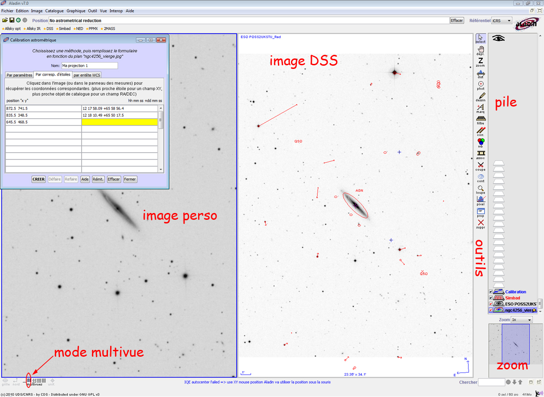Viewport: 544px width, 397px height.
Task: Open the Aide menu
Action: click(130, 10)
